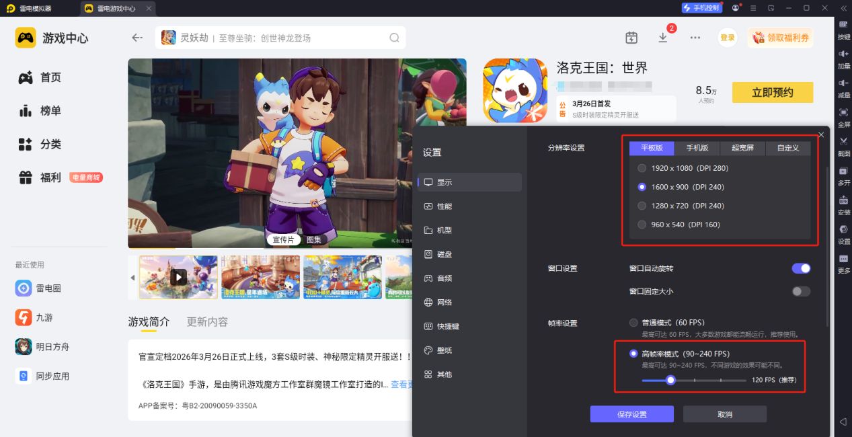Image resolution: width=852 pixels, height=437 pixels.
Task: Play the first promo video thumbnail
Action: coord(178,277)
